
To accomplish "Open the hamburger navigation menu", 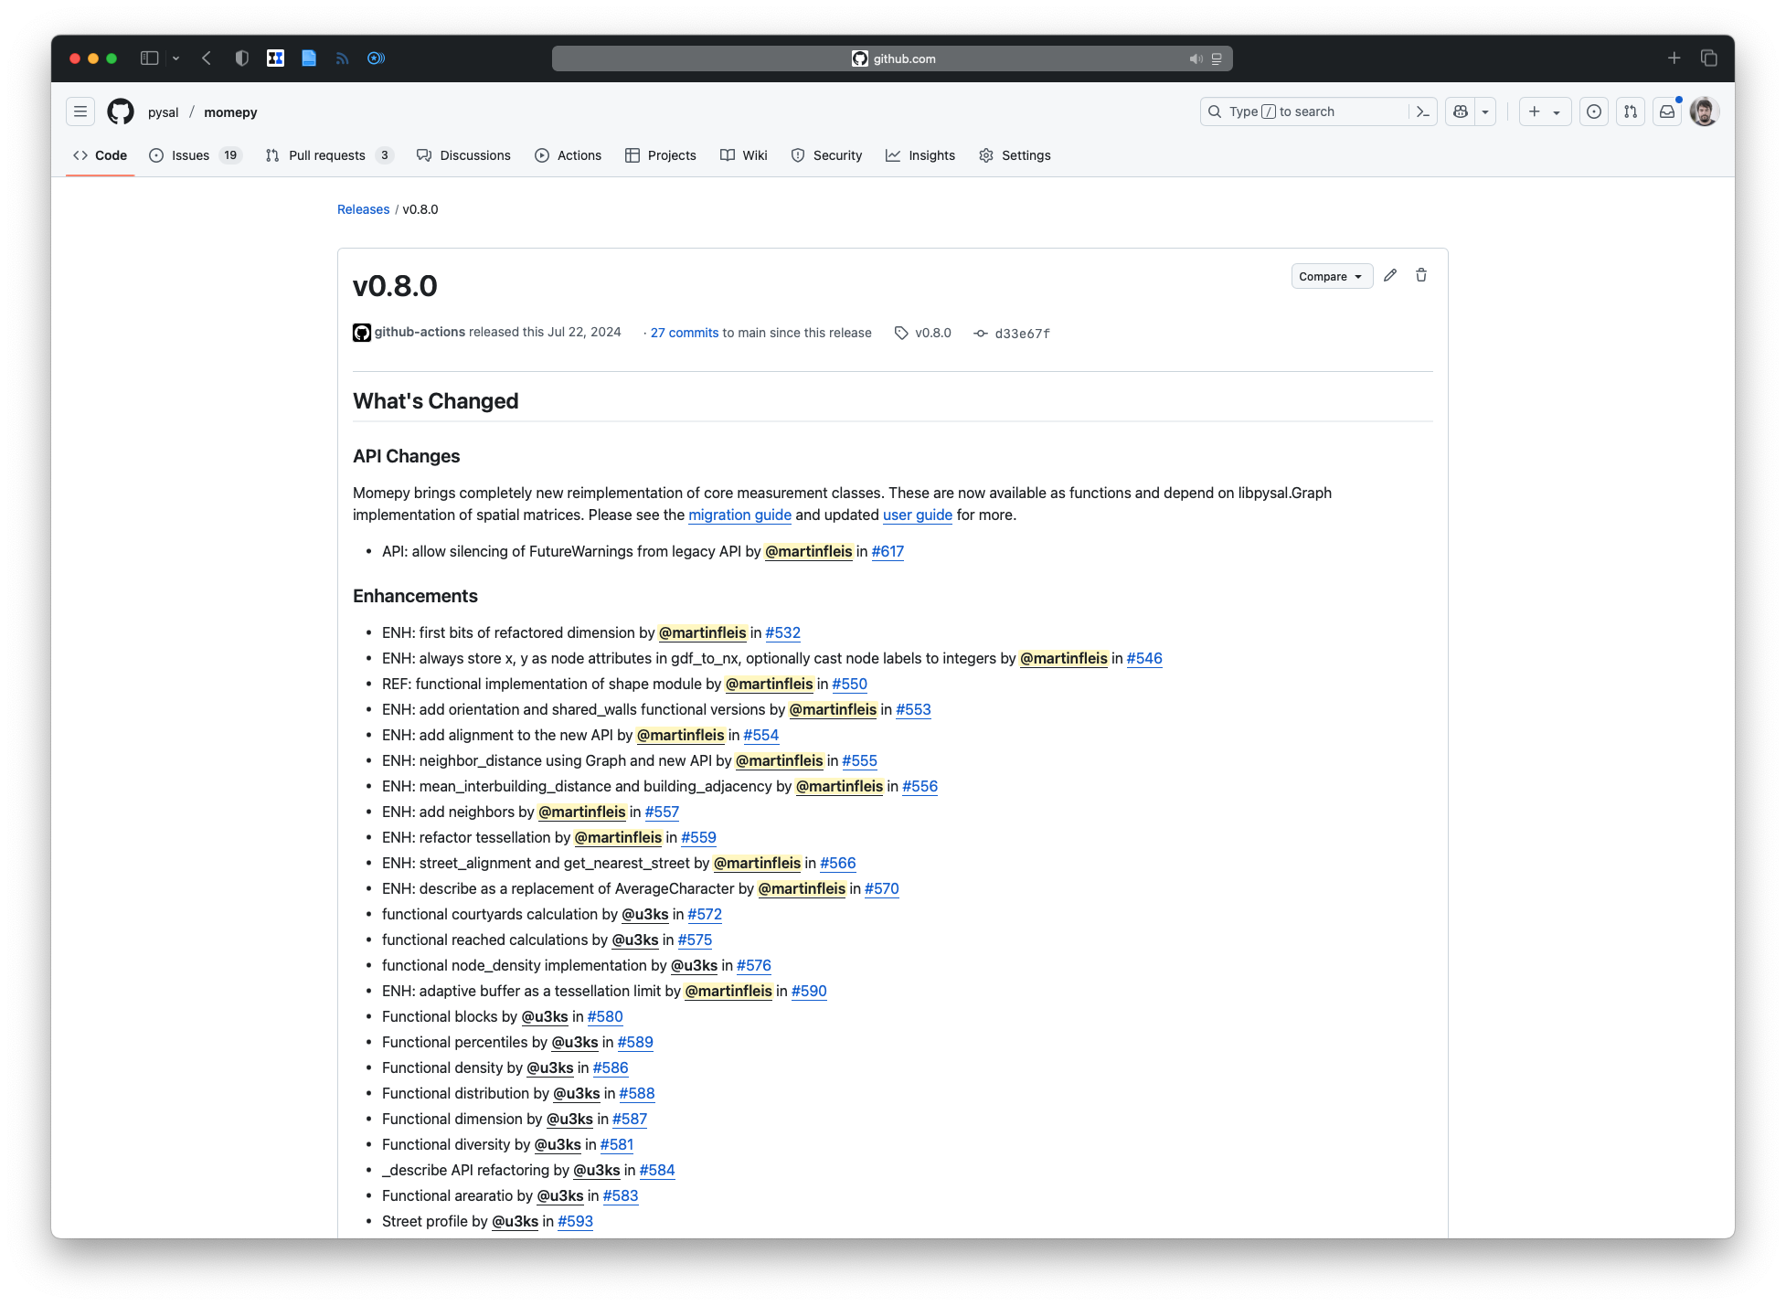I will (80, 111).
